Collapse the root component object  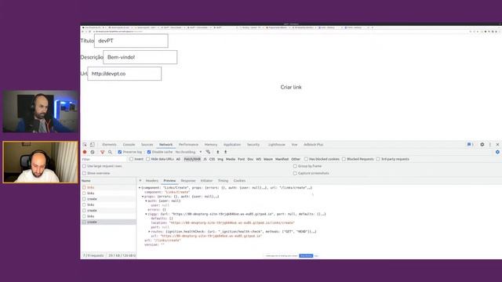[x=140, y=188]
